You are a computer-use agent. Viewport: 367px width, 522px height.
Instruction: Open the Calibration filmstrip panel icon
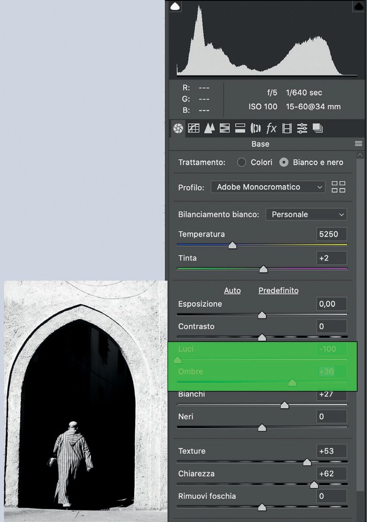[x=287, y=128]
